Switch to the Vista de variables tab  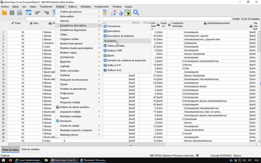coord(30,149)
